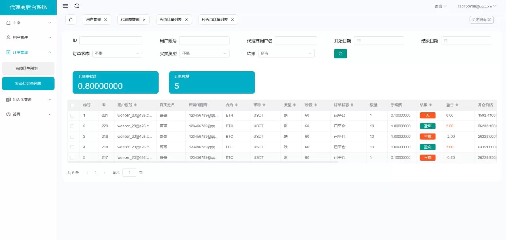Click 关闭所有 to close all tabs
506x240 pixels.
point(481,19)
